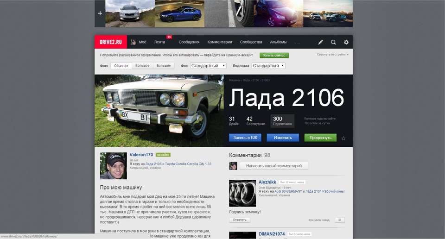The image size is (445, 239).
Task: Click the pencil write icon
Action: 320,42
